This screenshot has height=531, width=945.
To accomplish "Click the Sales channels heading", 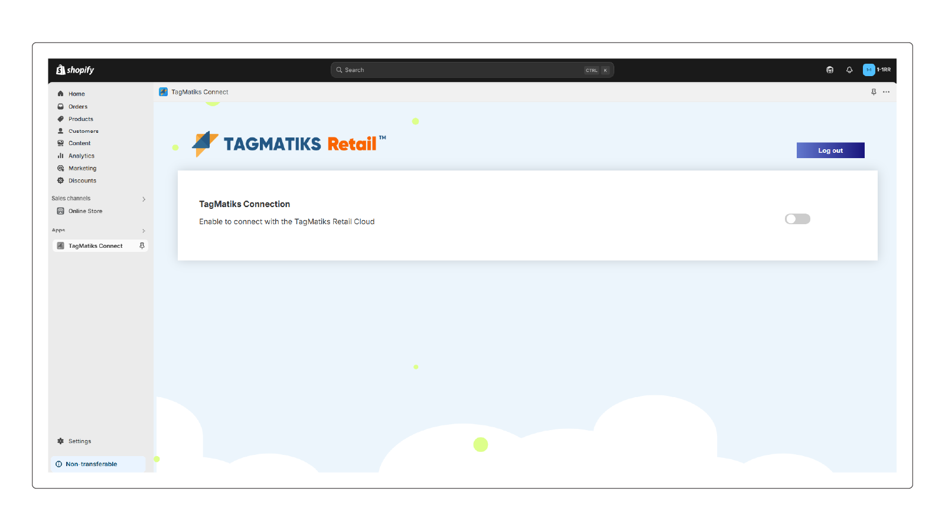I will [x=71, y=198].
